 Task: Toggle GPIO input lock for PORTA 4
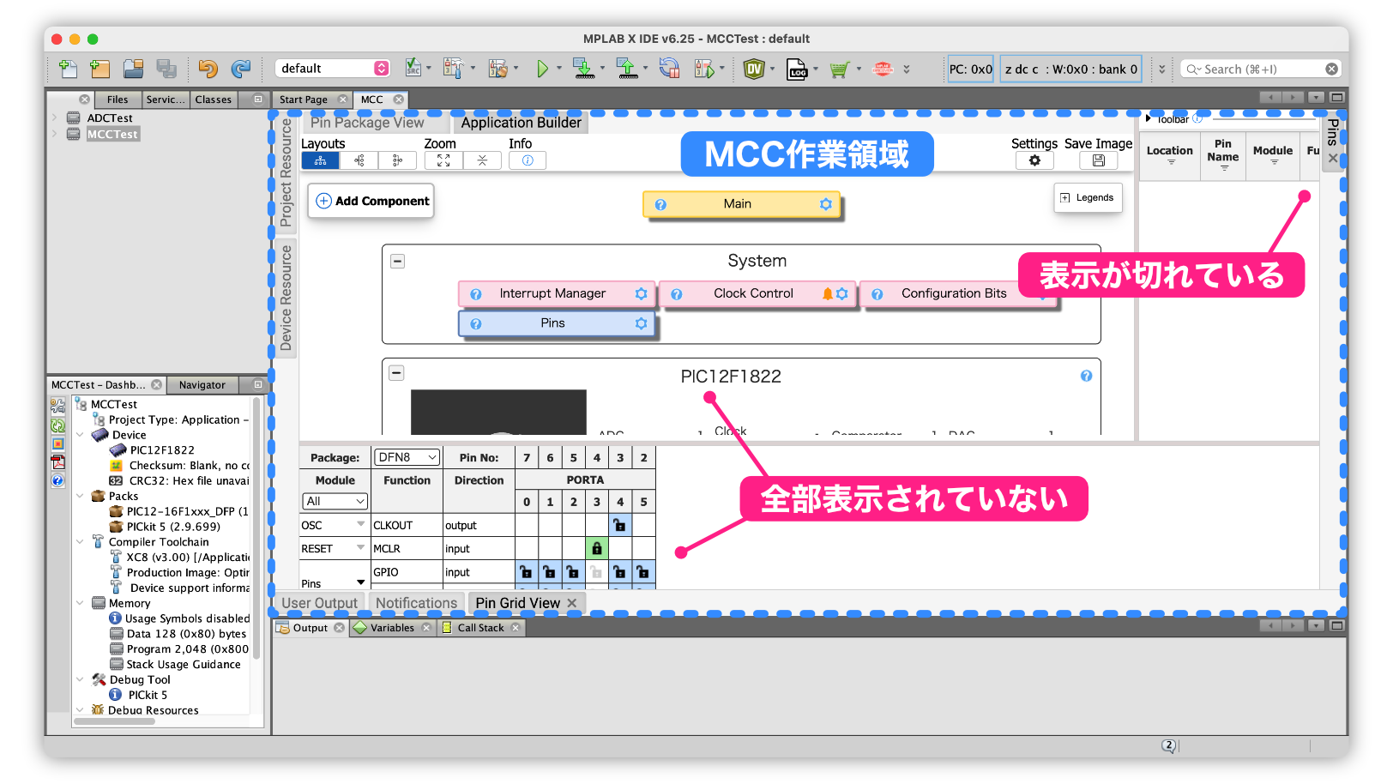(x=619, y=571)
